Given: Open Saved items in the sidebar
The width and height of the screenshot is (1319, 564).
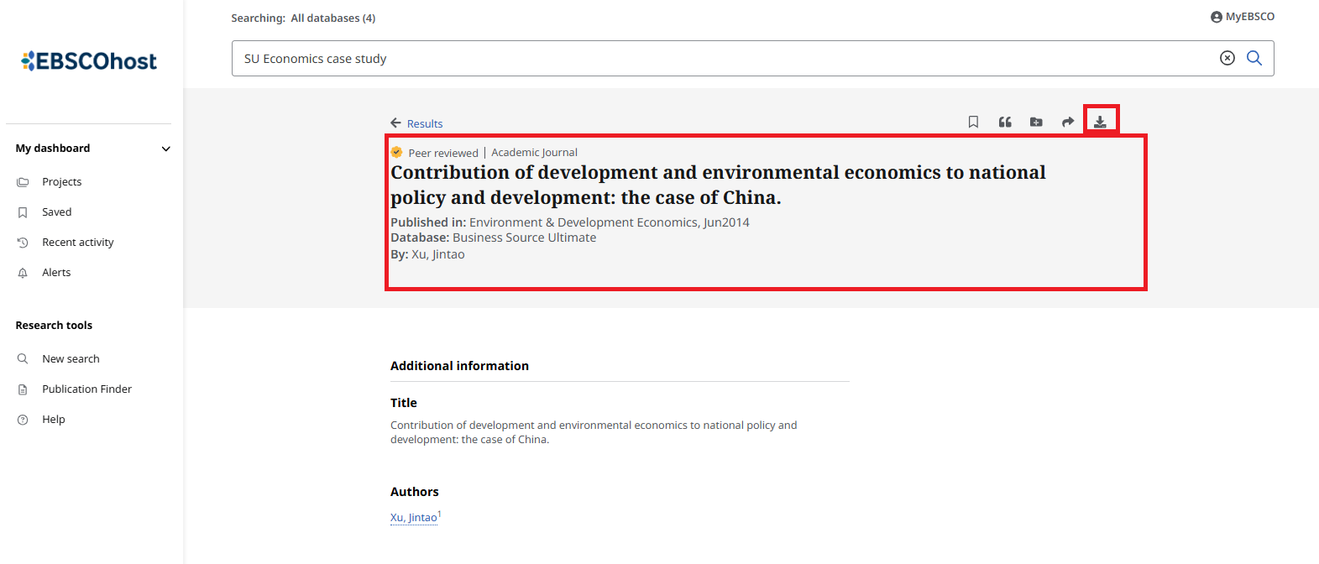Looking at the screenshot, I should tap(56, 212).
